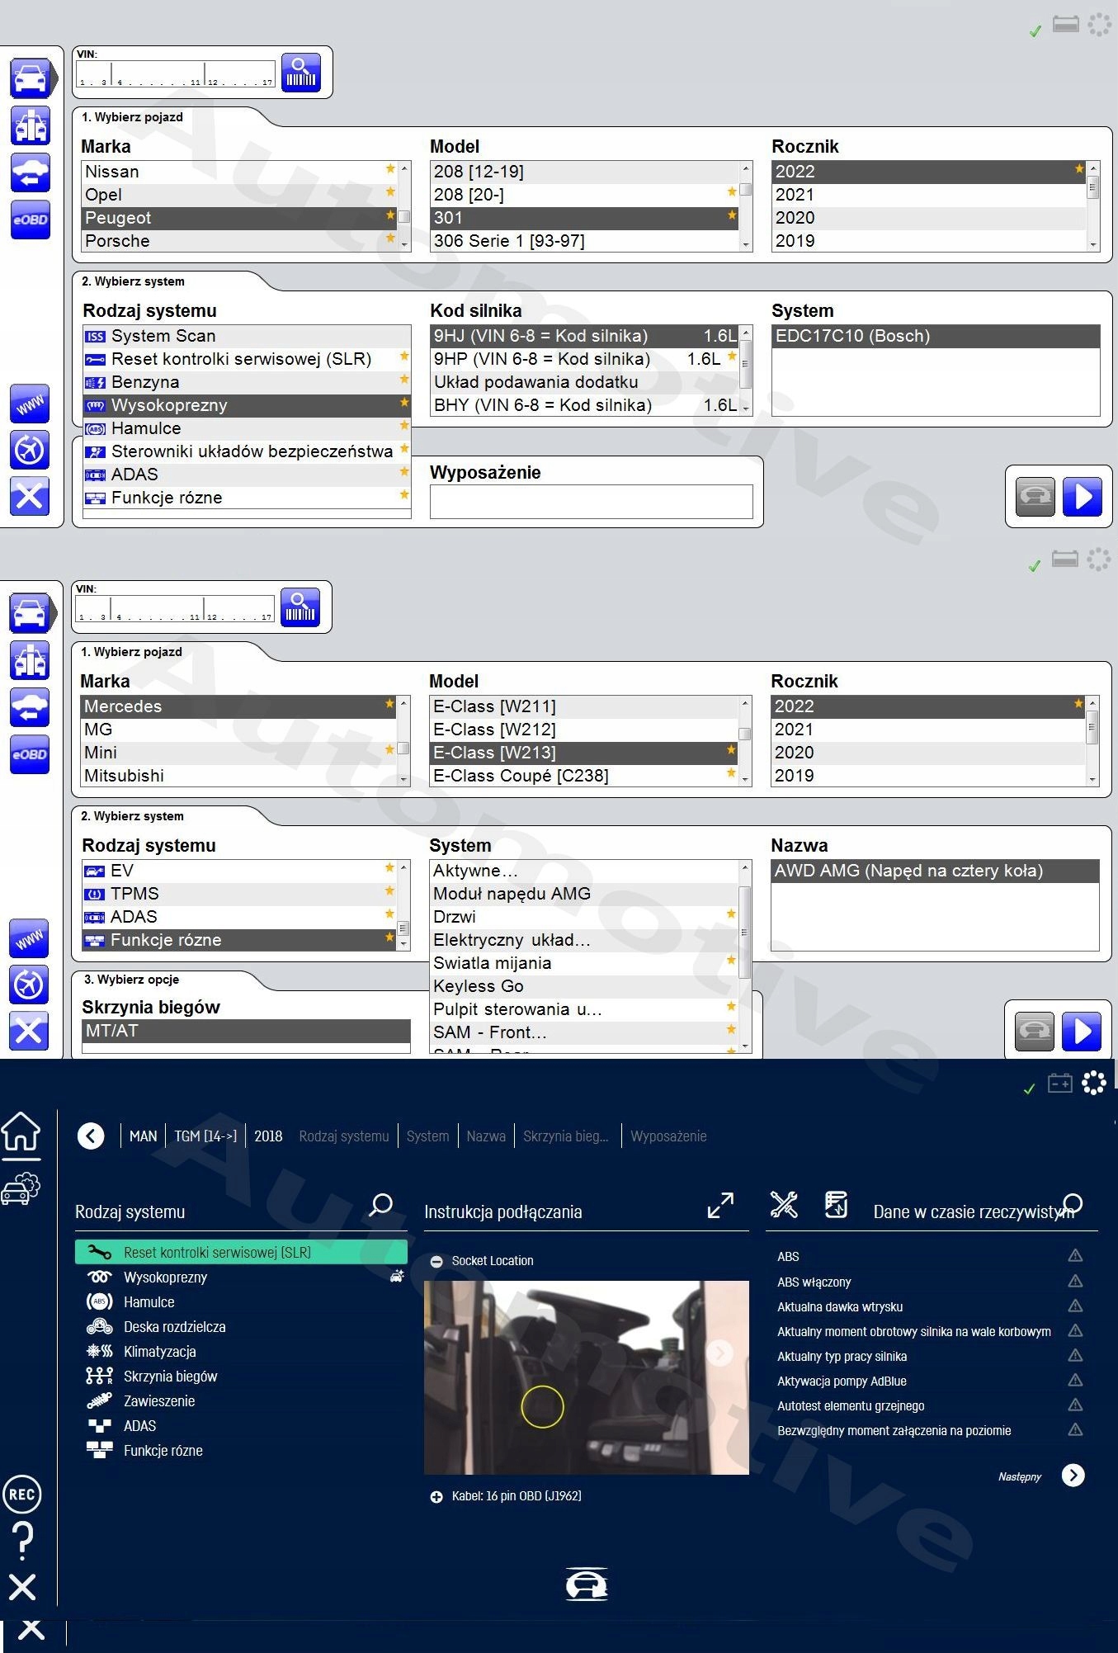Select Opel in the Marka list
Screen dimensions: 1118x1653
coord(240,195)
